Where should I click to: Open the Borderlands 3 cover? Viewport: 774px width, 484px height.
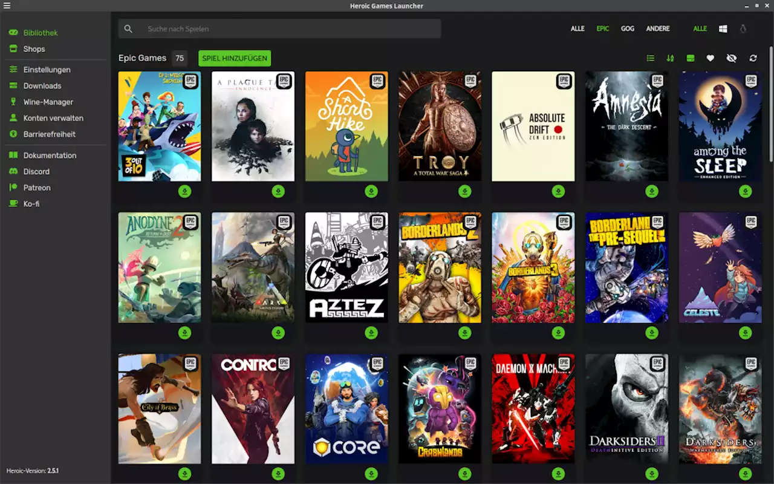pos(533,267)
